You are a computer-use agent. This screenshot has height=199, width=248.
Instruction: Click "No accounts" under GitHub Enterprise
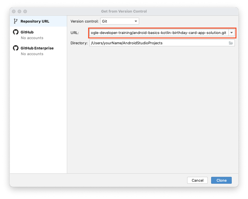pos(32,54)
